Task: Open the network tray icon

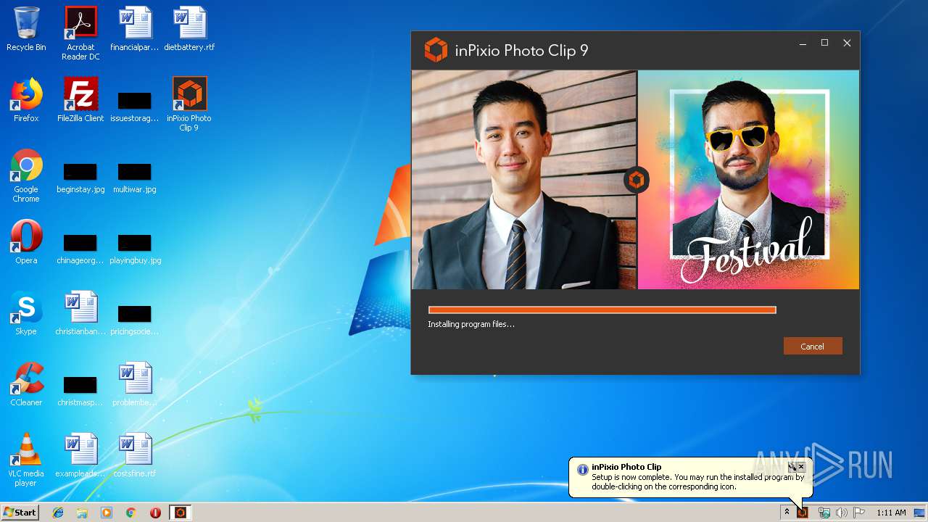Action: (x=824, y=513)
